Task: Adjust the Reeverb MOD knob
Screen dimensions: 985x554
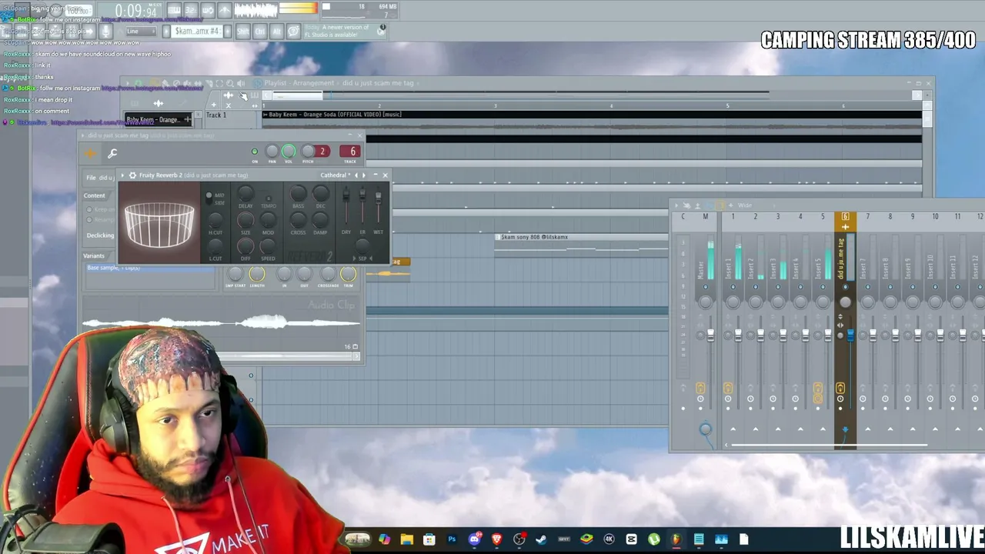Action: tap(268, 221)
